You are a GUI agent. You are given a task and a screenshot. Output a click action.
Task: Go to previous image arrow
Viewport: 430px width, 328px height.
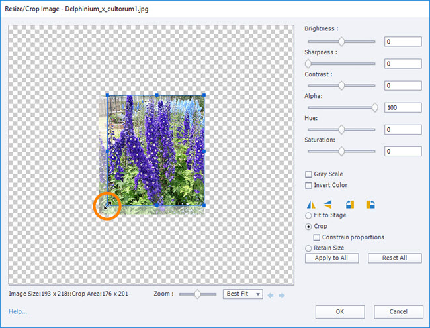coord(271,296)
